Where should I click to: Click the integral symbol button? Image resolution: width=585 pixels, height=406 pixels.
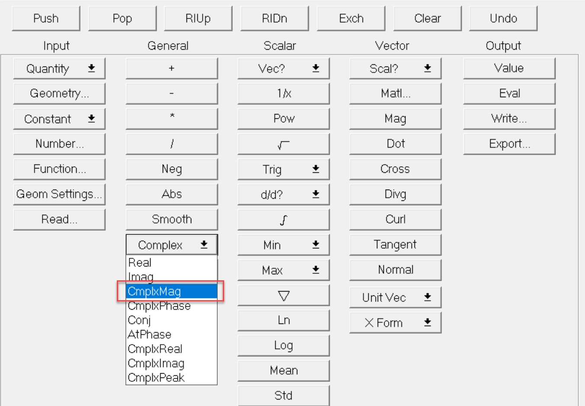(x=283, y=220)
